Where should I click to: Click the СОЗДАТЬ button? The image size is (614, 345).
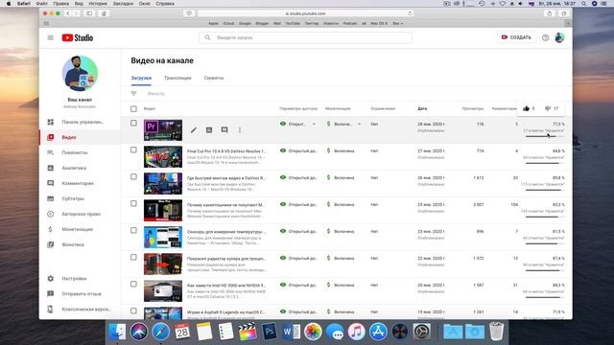[516, 37]
